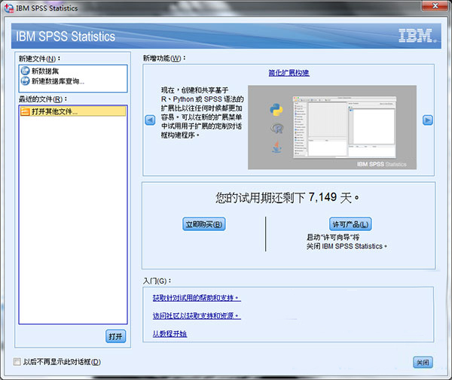
Task: Click the 启动"许可向导"将 description text
Action: tap(333, 237)
